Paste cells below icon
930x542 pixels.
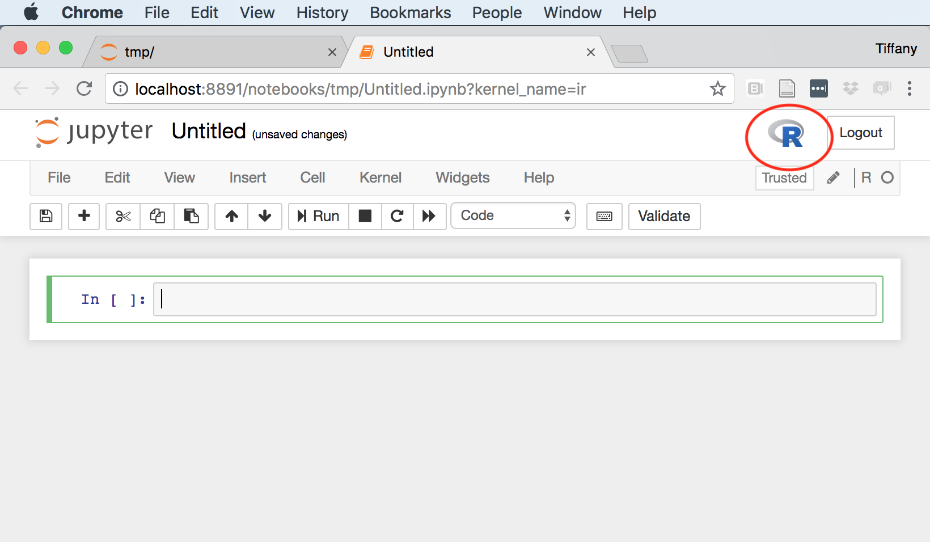coord(191,216)
